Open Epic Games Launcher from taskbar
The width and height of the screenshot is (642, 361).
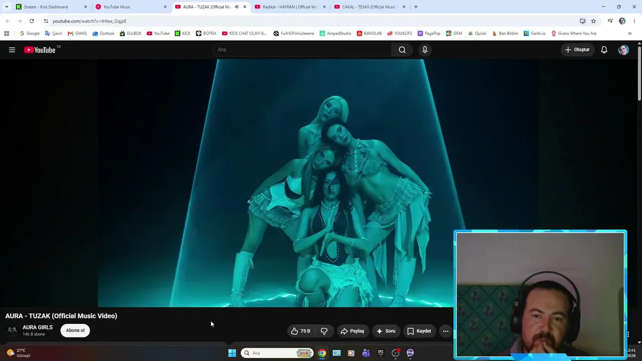pyautogui.click(x=381, y=353)
